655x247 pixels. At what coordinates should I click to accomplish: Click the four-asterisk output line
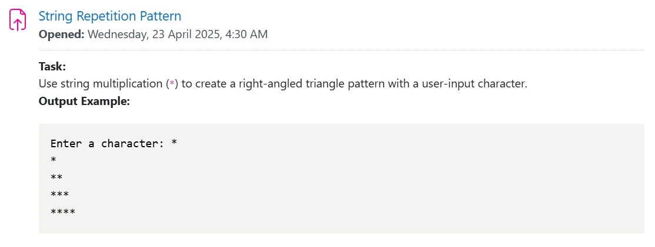click(63, 212)
